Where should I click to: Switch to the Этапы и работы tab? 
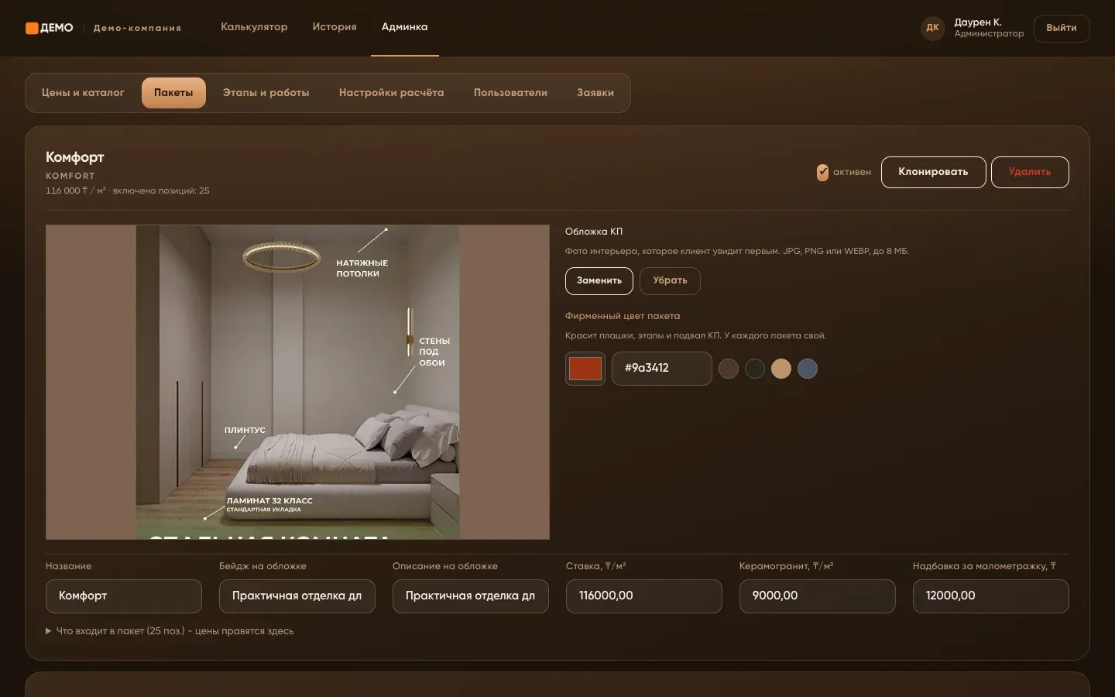tap(266, 93)
